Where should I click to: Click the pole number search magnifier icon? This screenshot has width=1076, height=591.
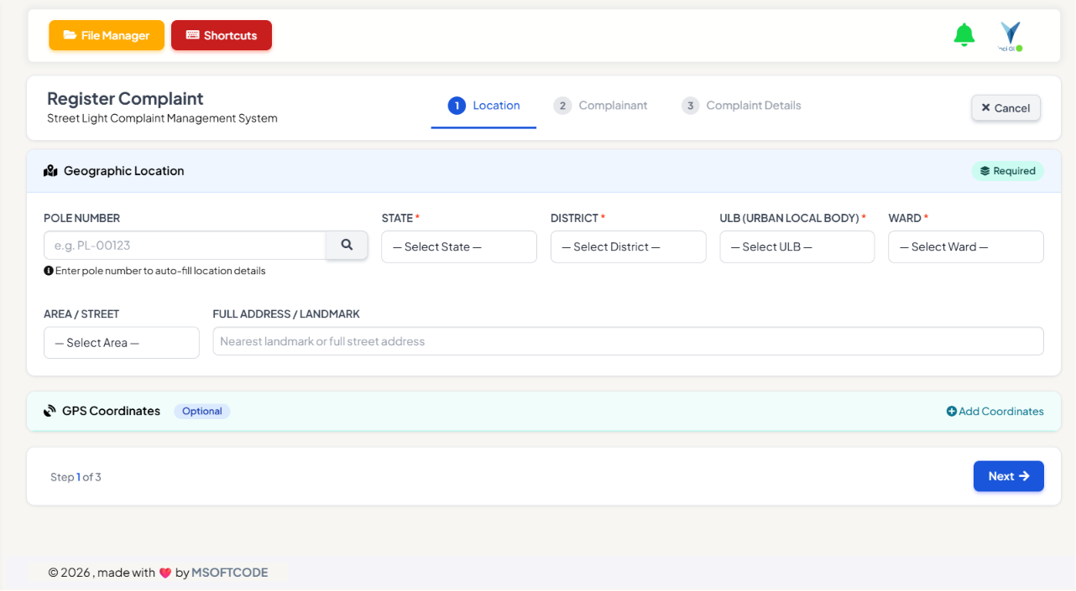(347, 246)
